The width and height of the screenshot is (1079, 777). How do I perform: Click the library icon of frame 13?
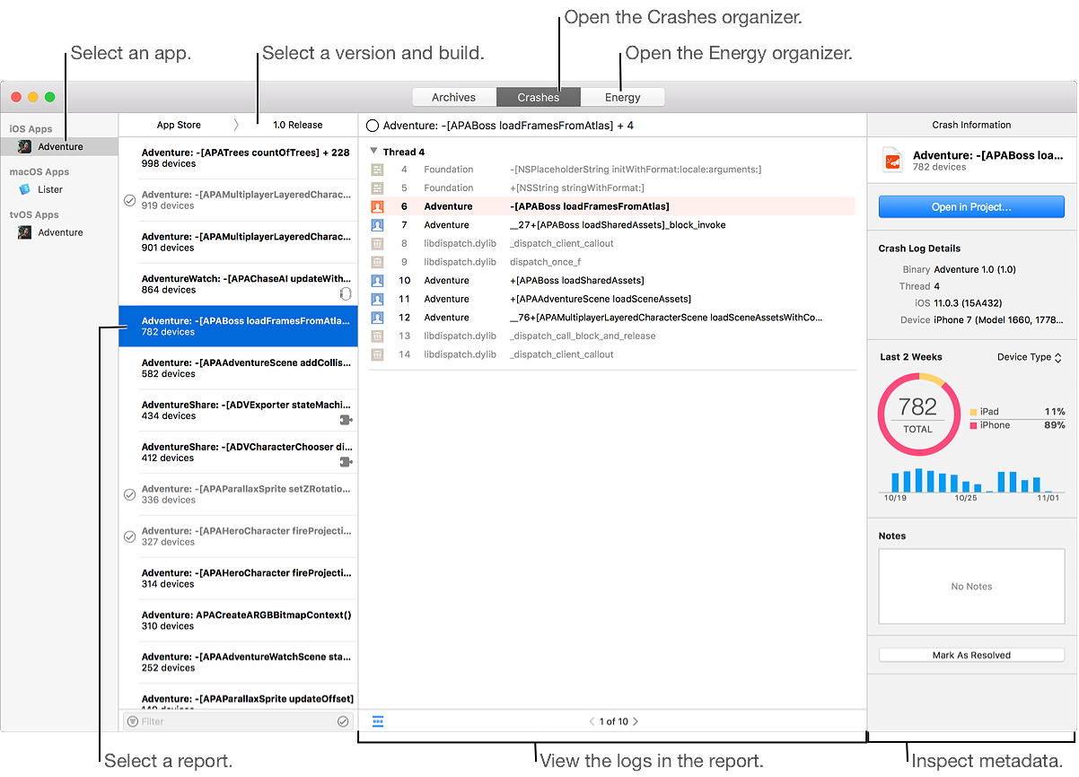click(378, 336)
